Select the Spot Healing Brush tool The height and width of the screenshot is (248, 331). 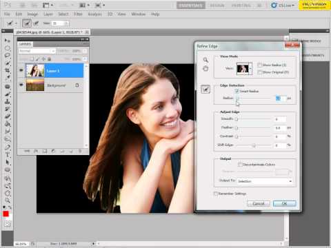point(8,87)
